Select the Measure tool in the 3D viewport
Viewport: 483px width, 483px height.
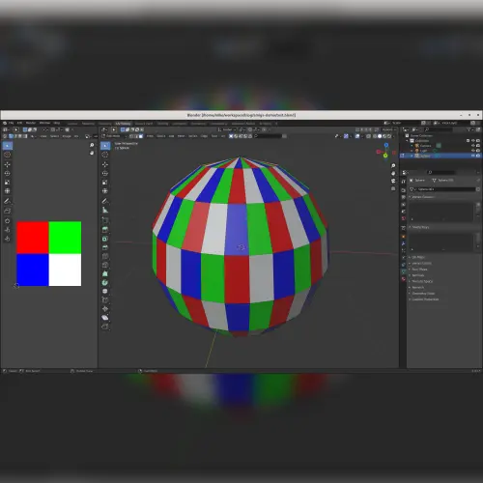tap(105, 210)
